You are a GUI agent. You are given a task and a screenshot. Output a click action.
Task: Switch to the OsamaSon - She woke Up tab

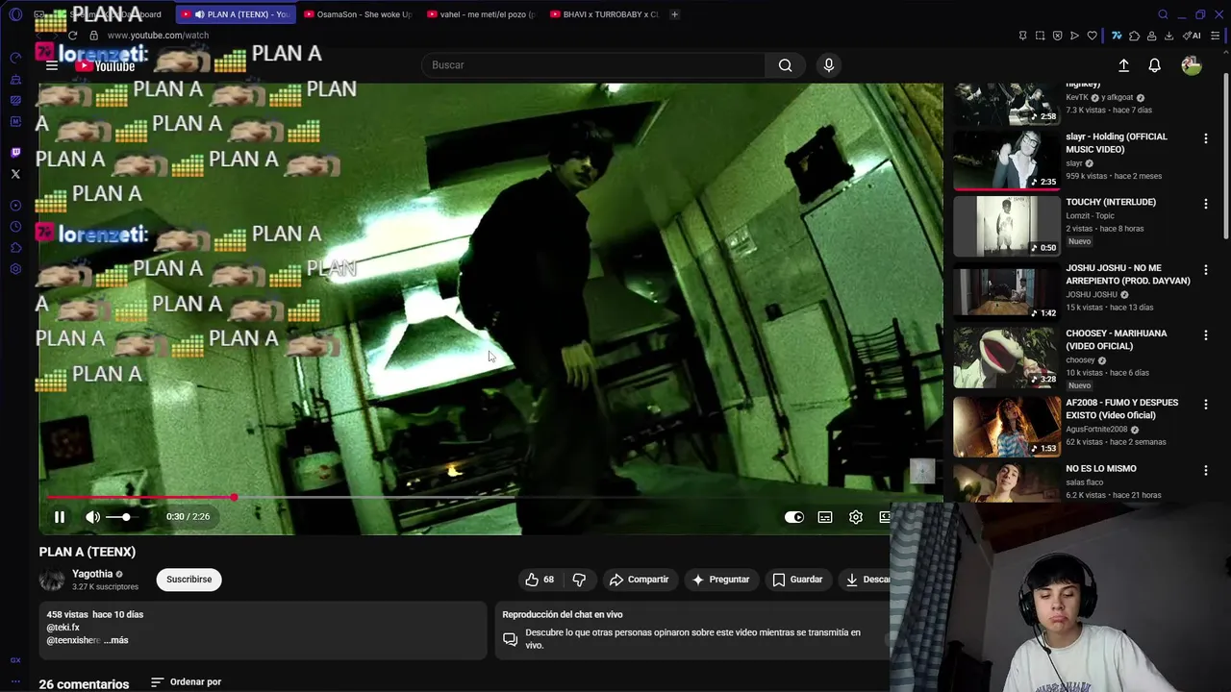[x=357, y=14]
